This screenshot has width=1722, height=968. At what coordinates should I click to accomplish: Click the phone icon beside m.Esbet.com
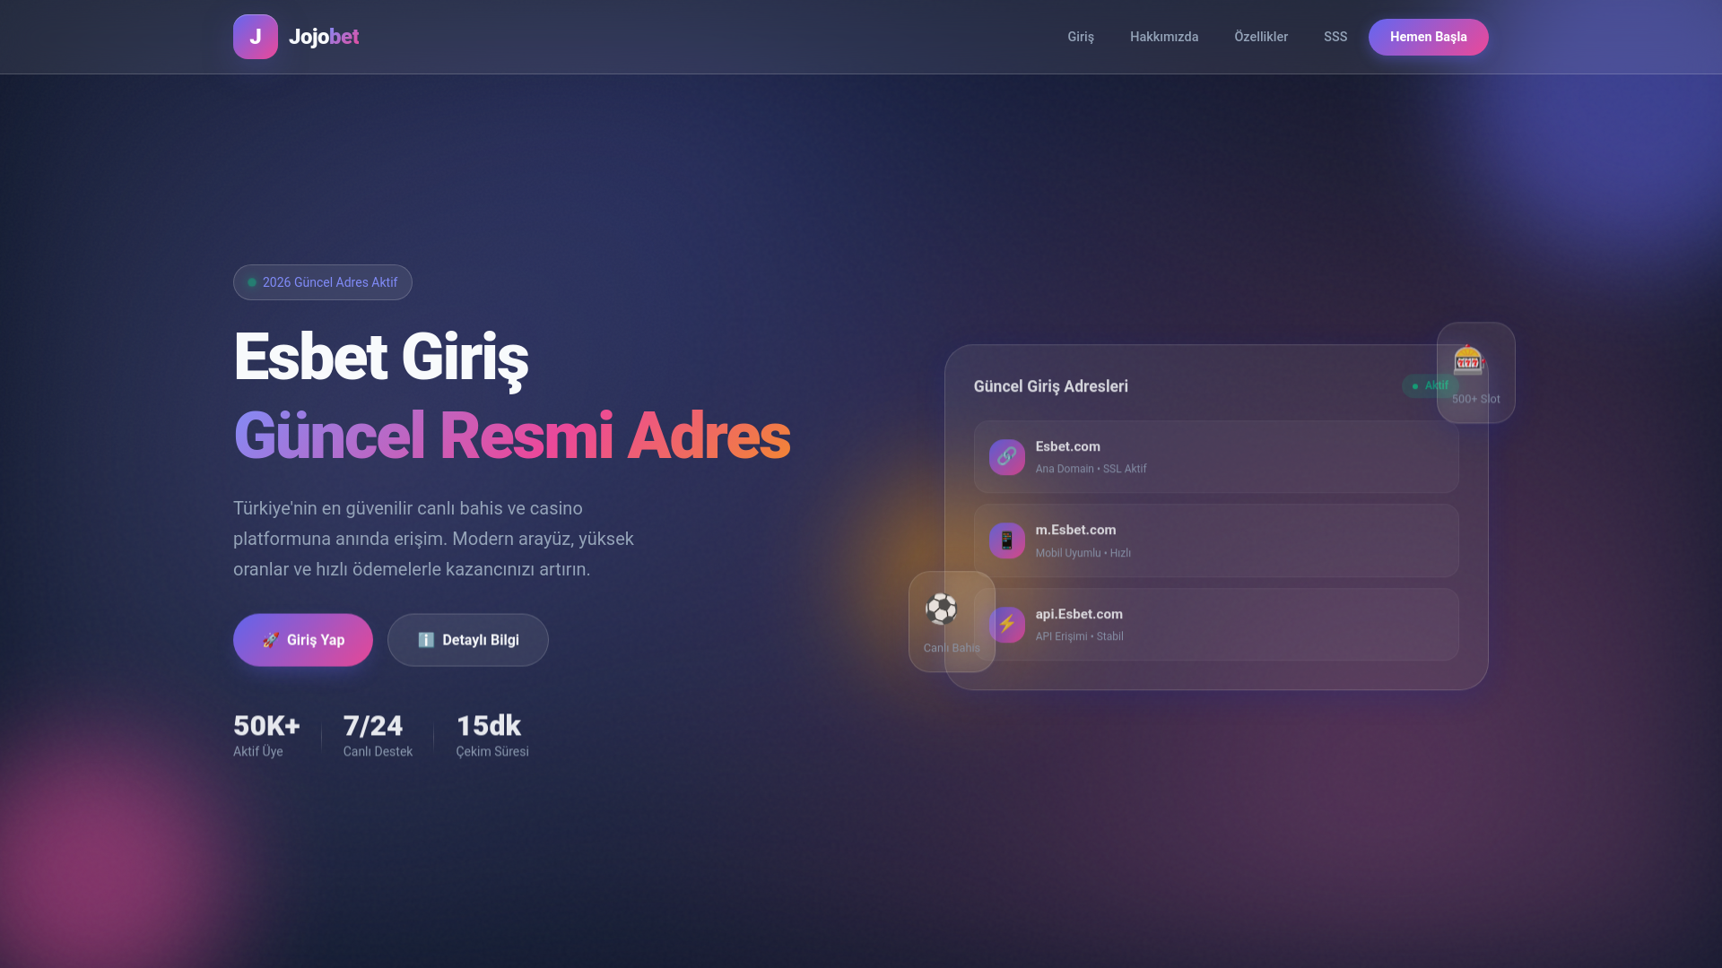click(1007, 540)
